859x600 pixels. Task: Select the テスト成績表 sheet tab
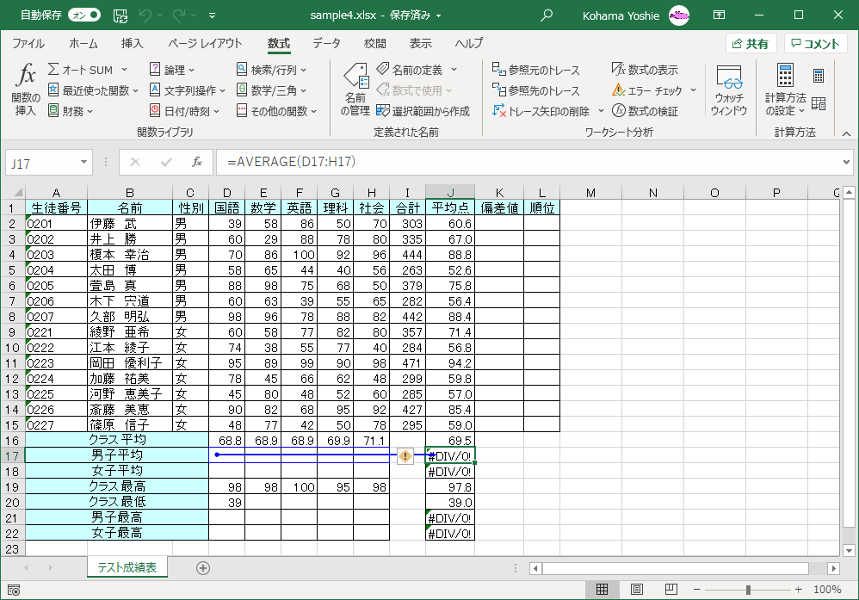(x=127, y=567)
